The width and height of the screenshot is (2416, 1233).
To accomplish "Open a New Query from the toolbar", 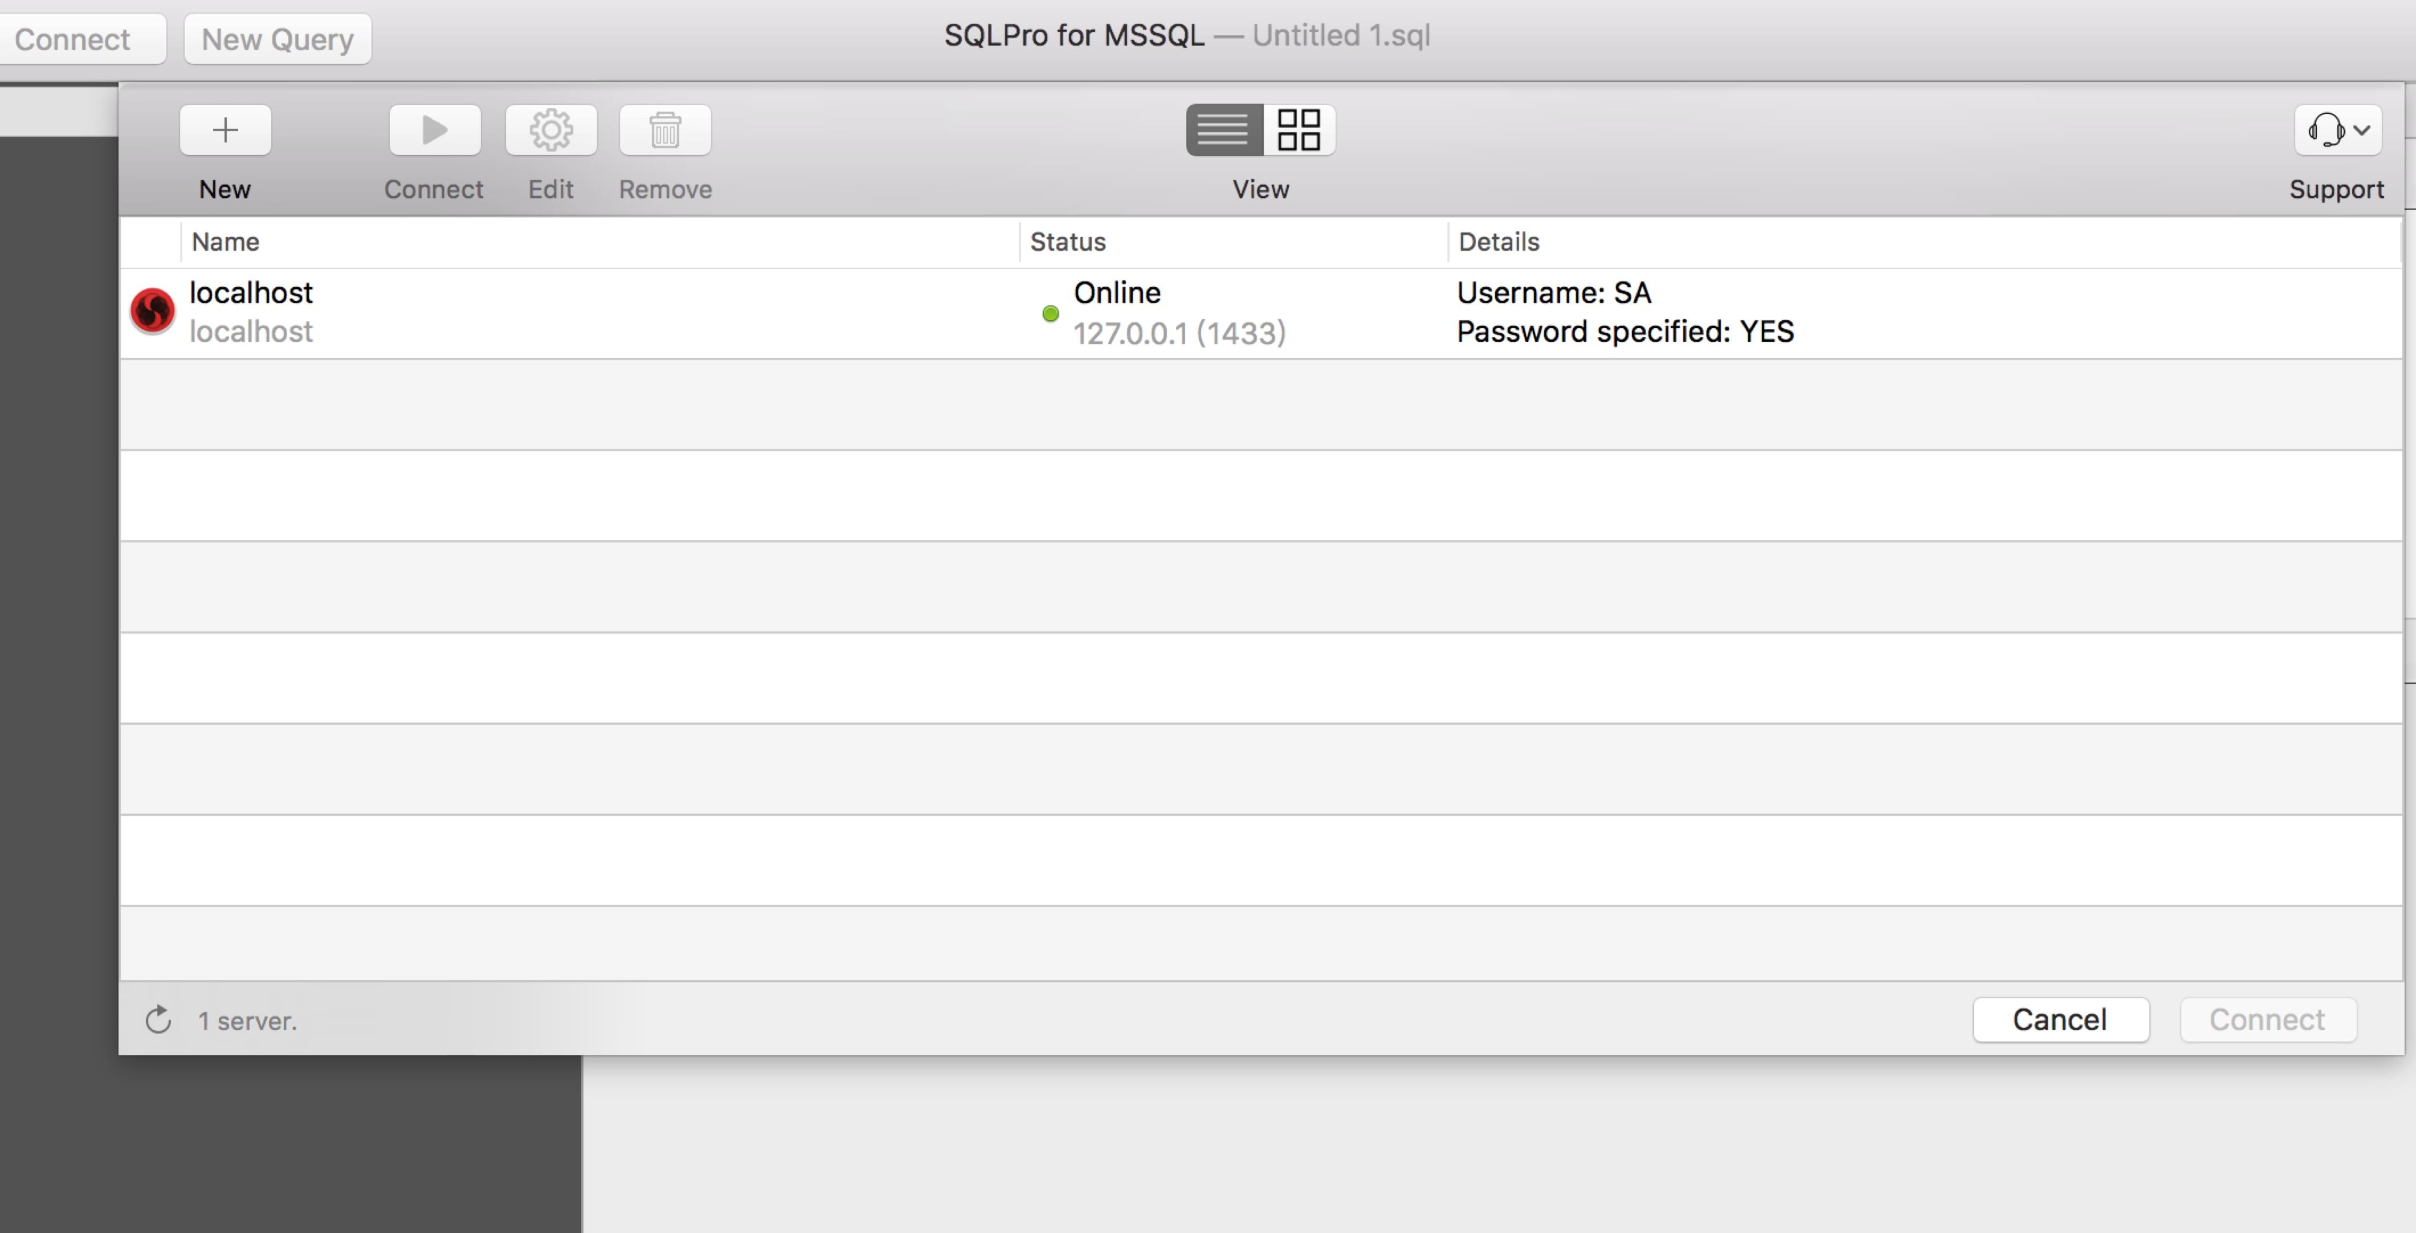I will pyautogui.click(x=277, y=39).
